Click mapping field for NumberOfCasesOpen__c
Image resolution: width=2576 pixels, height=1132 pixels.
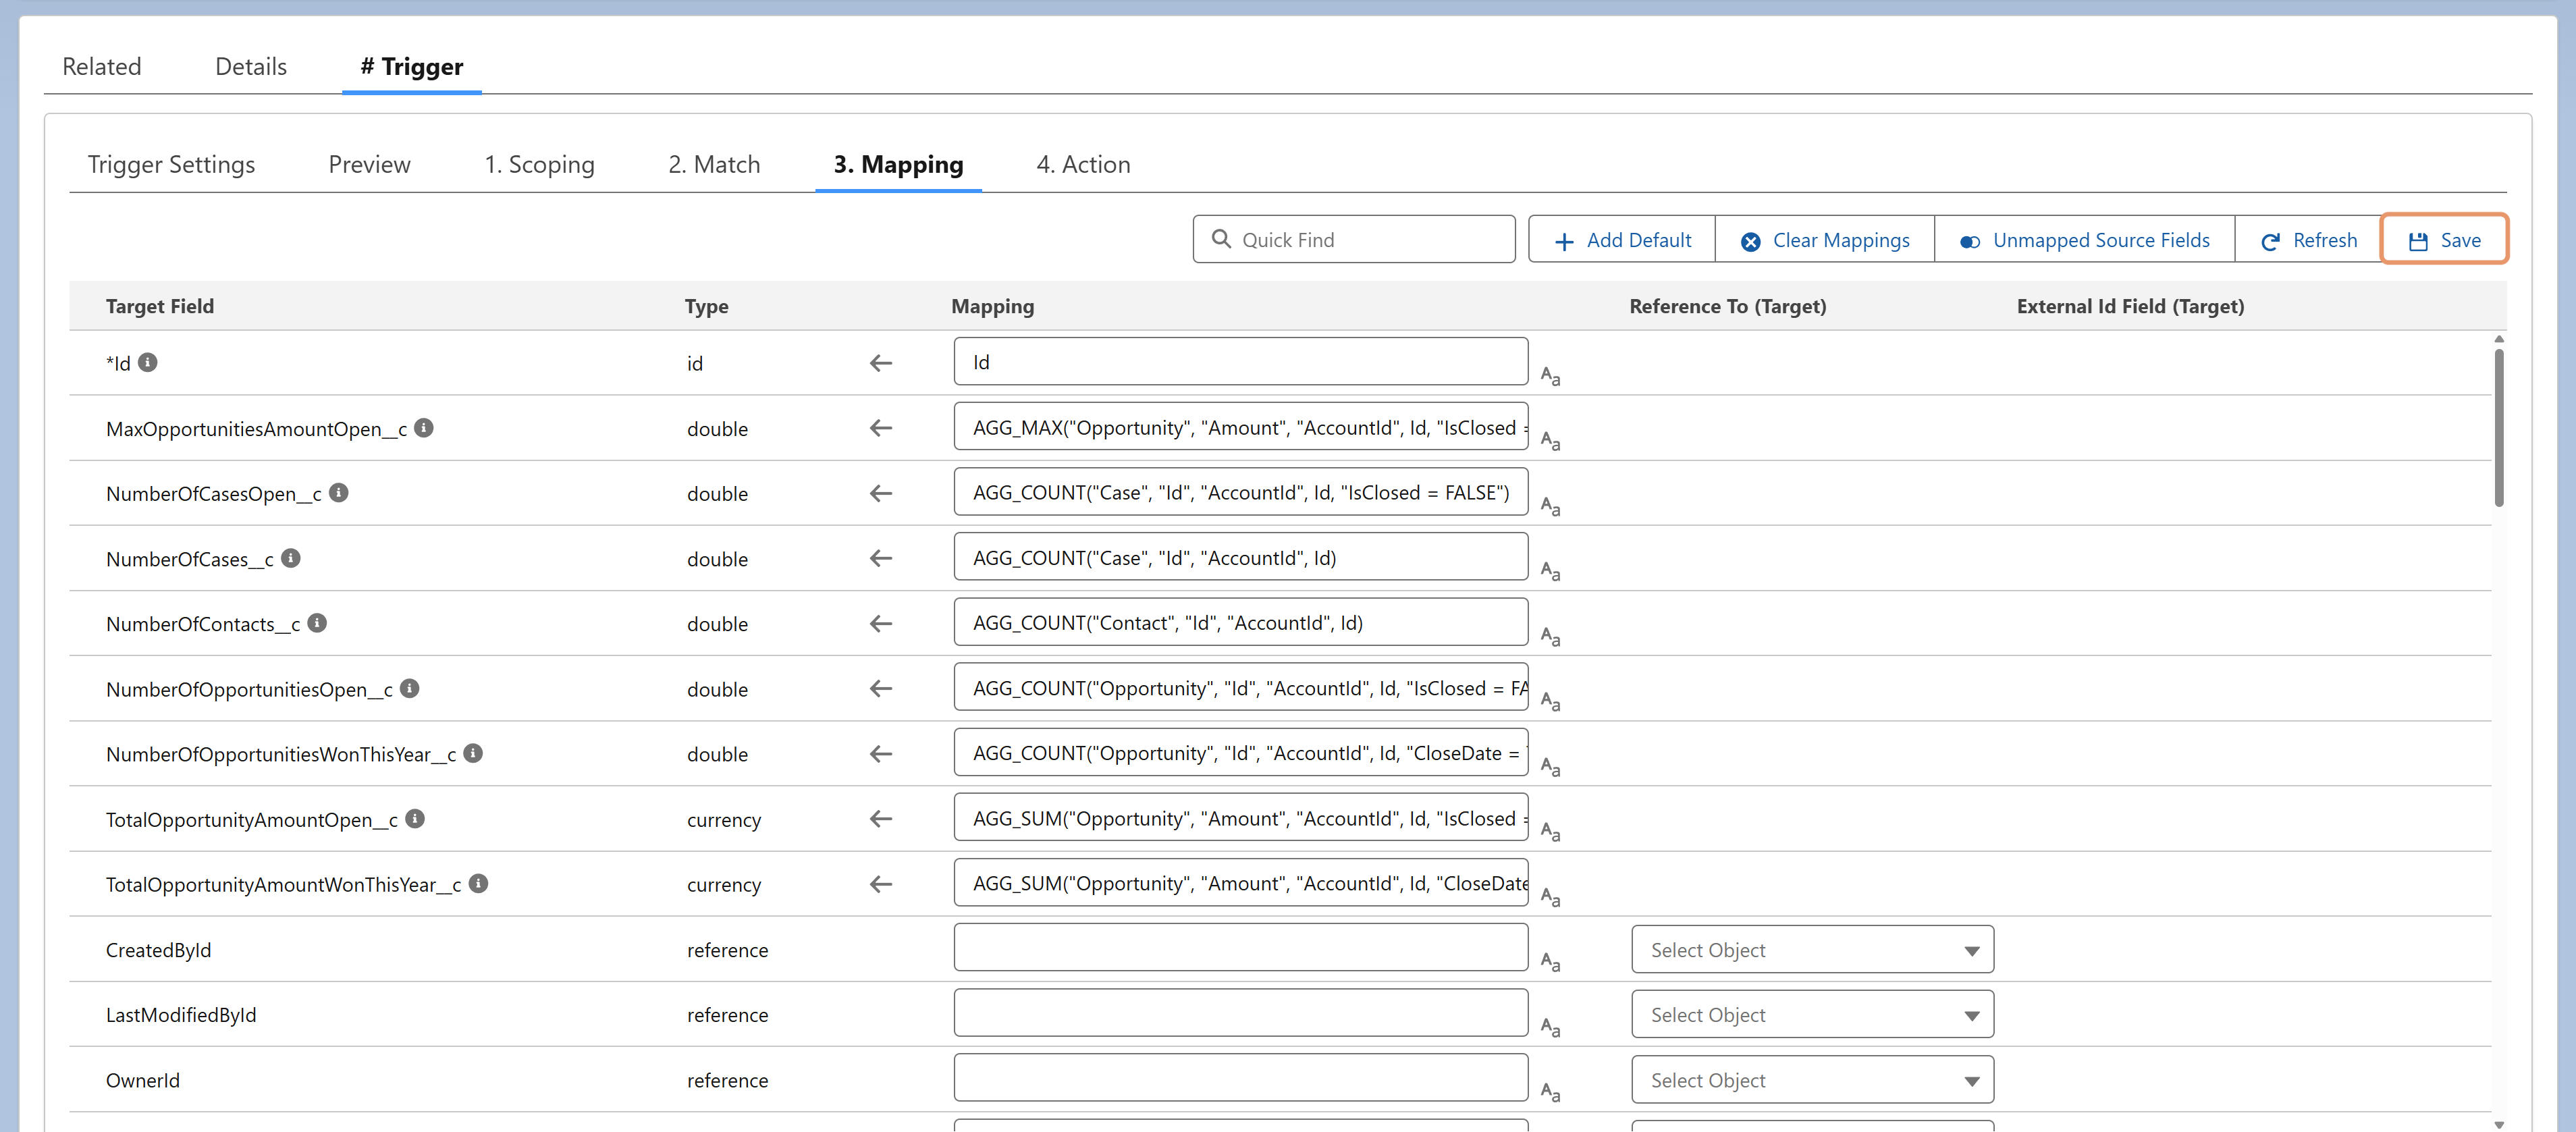coord(1241,492)
